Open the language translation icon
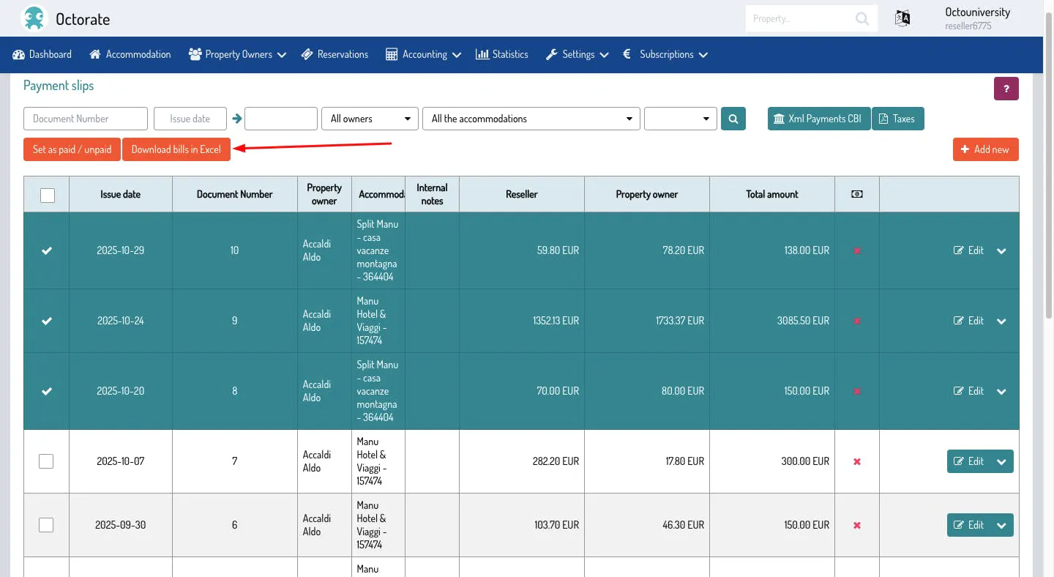This screenshot has width=1054, height=577. 902,19
